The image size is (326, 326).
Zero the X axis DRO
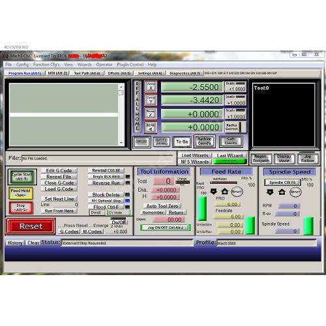(151, 86)
